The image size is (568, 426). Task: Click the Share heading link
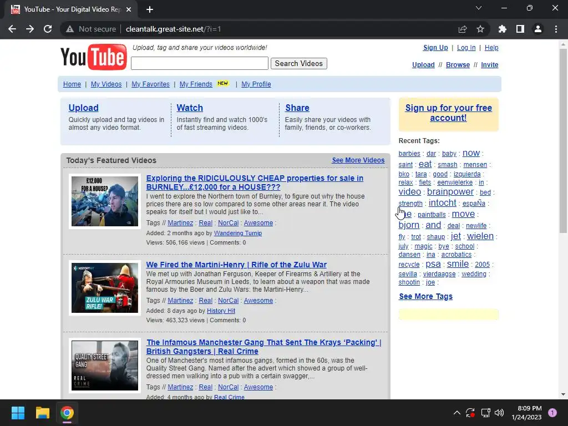[x=297, y=108]
